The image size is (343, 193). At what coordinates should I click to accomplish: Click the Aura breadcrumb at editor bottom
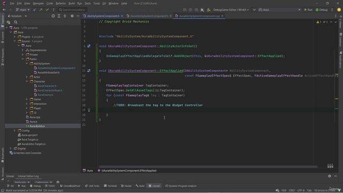[90, 170]
